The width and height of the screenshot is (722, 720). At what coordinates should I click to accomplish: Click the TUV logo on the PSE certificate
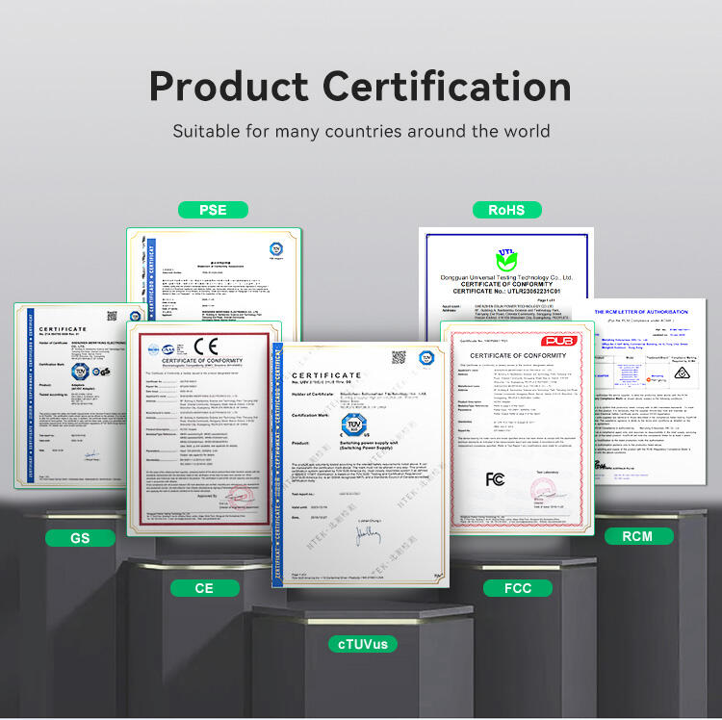click(276, 249)
